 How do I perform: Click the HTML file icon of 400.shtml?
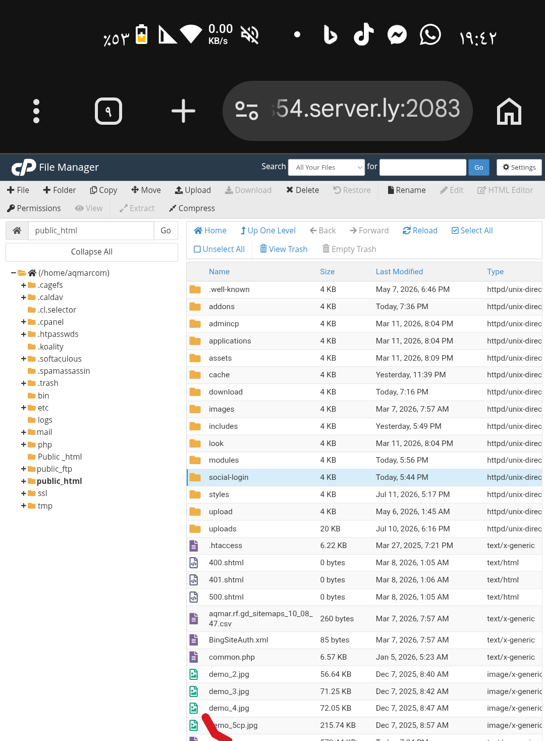tap(194, 563)
